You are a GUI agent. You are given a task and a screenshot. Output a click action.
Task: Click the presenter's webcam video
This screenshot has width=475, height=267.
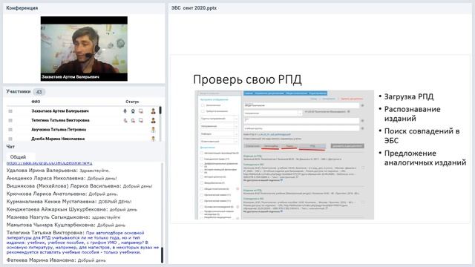[x=84, y=48]
